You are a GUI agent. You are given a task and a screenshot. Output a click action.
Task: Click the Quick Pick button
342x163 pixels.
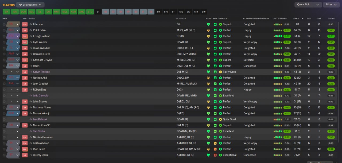304,5
